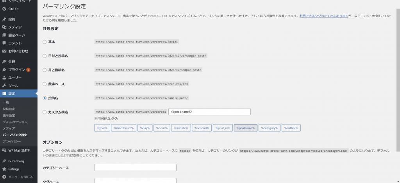
Task: Insert the %year% tag
Action: 102,128
